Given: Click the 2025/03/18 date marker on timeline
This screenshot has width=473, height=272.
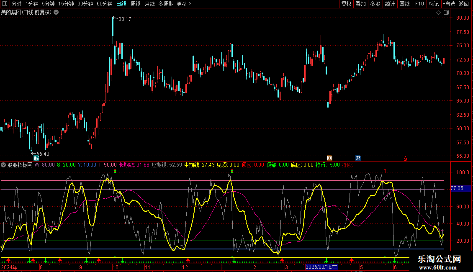Looking at the screenshot, I should 321,267.
